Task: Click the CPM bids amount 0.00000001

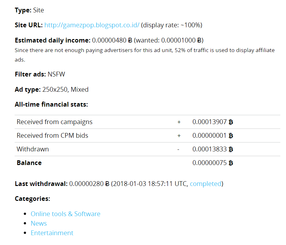Action: coord(210,136)
